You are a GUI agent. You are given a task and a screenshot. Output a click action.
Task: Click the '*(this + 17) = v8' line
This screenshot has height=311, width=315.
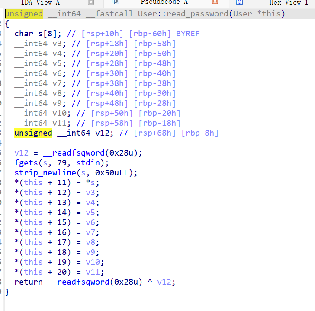click(57, 242)
